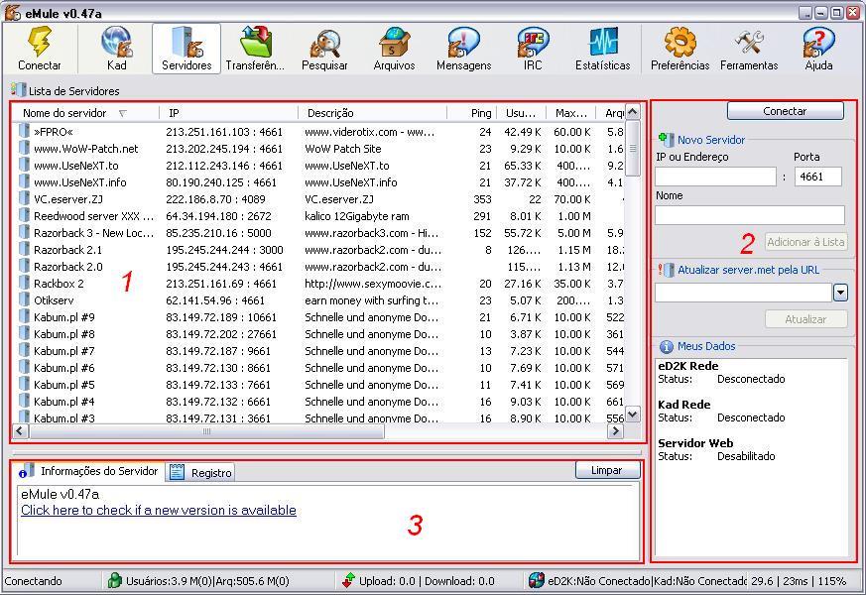The image size is (866, 595).
Task: Click the server icon beside Razorback 2.1
Action: point(24,250)
